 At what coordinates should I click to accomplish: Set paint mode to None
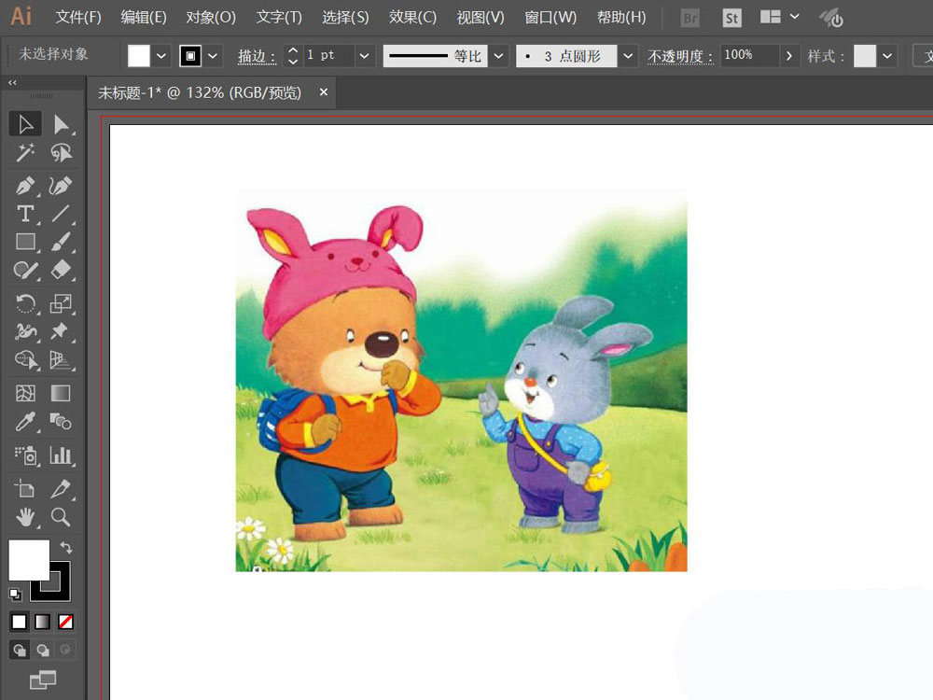65,622
